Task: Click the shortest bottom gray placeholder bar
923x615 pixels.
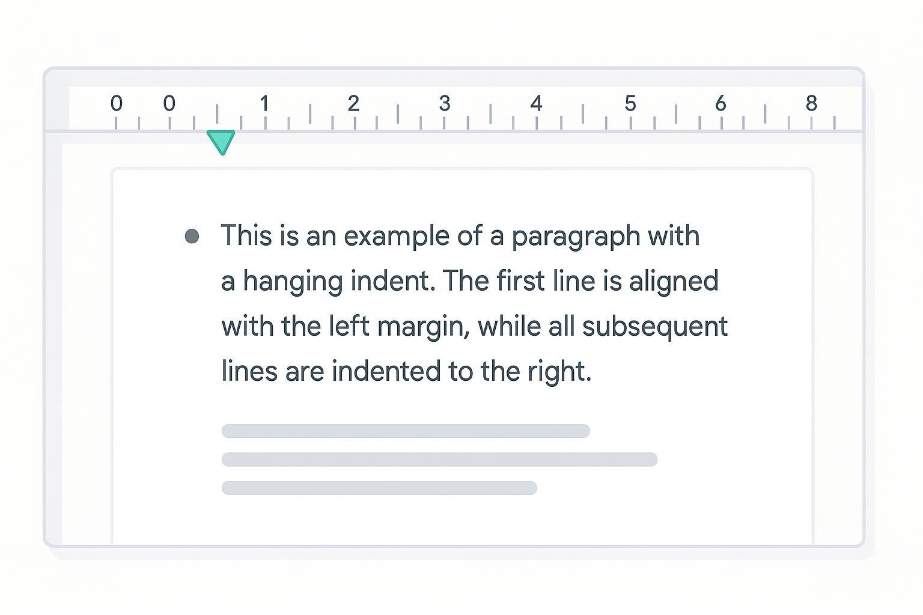Action: pyautogui.click(x=379, y=488)
